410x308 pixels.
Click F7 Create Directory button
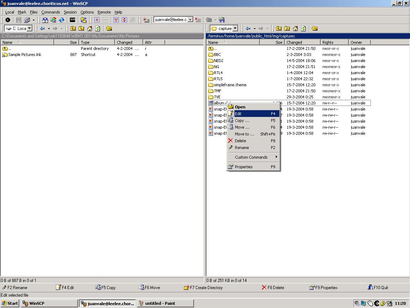click(x=203, y=288)
